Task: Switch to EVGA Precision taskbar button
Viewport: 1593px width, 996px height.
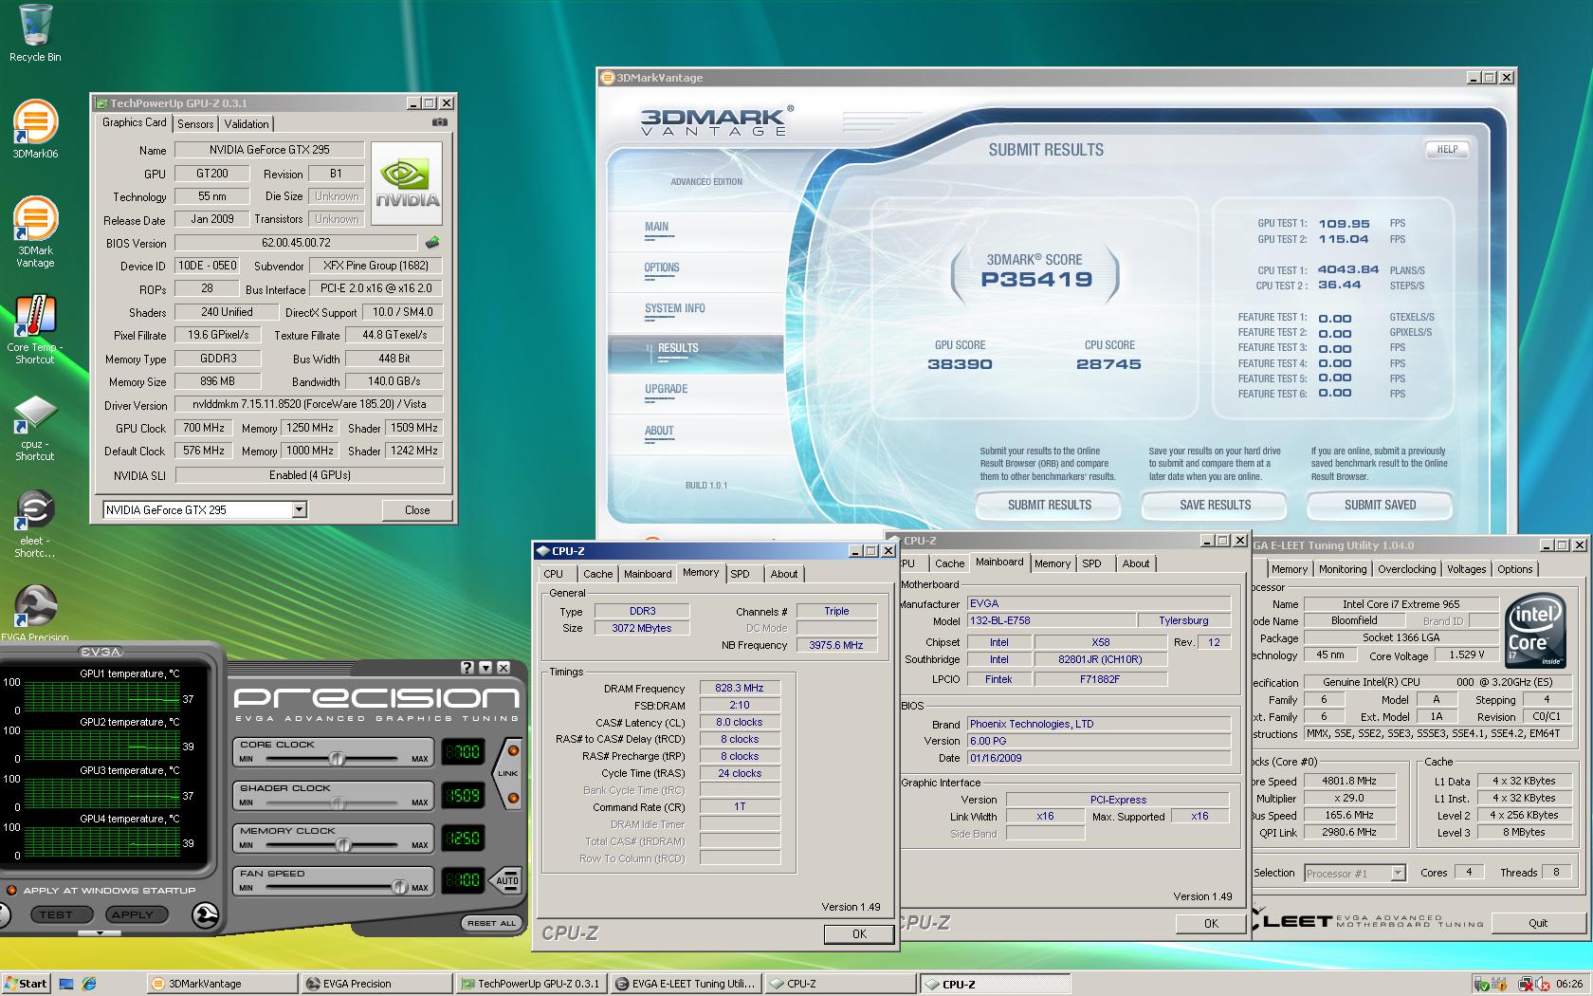Action: pos(375,984)
